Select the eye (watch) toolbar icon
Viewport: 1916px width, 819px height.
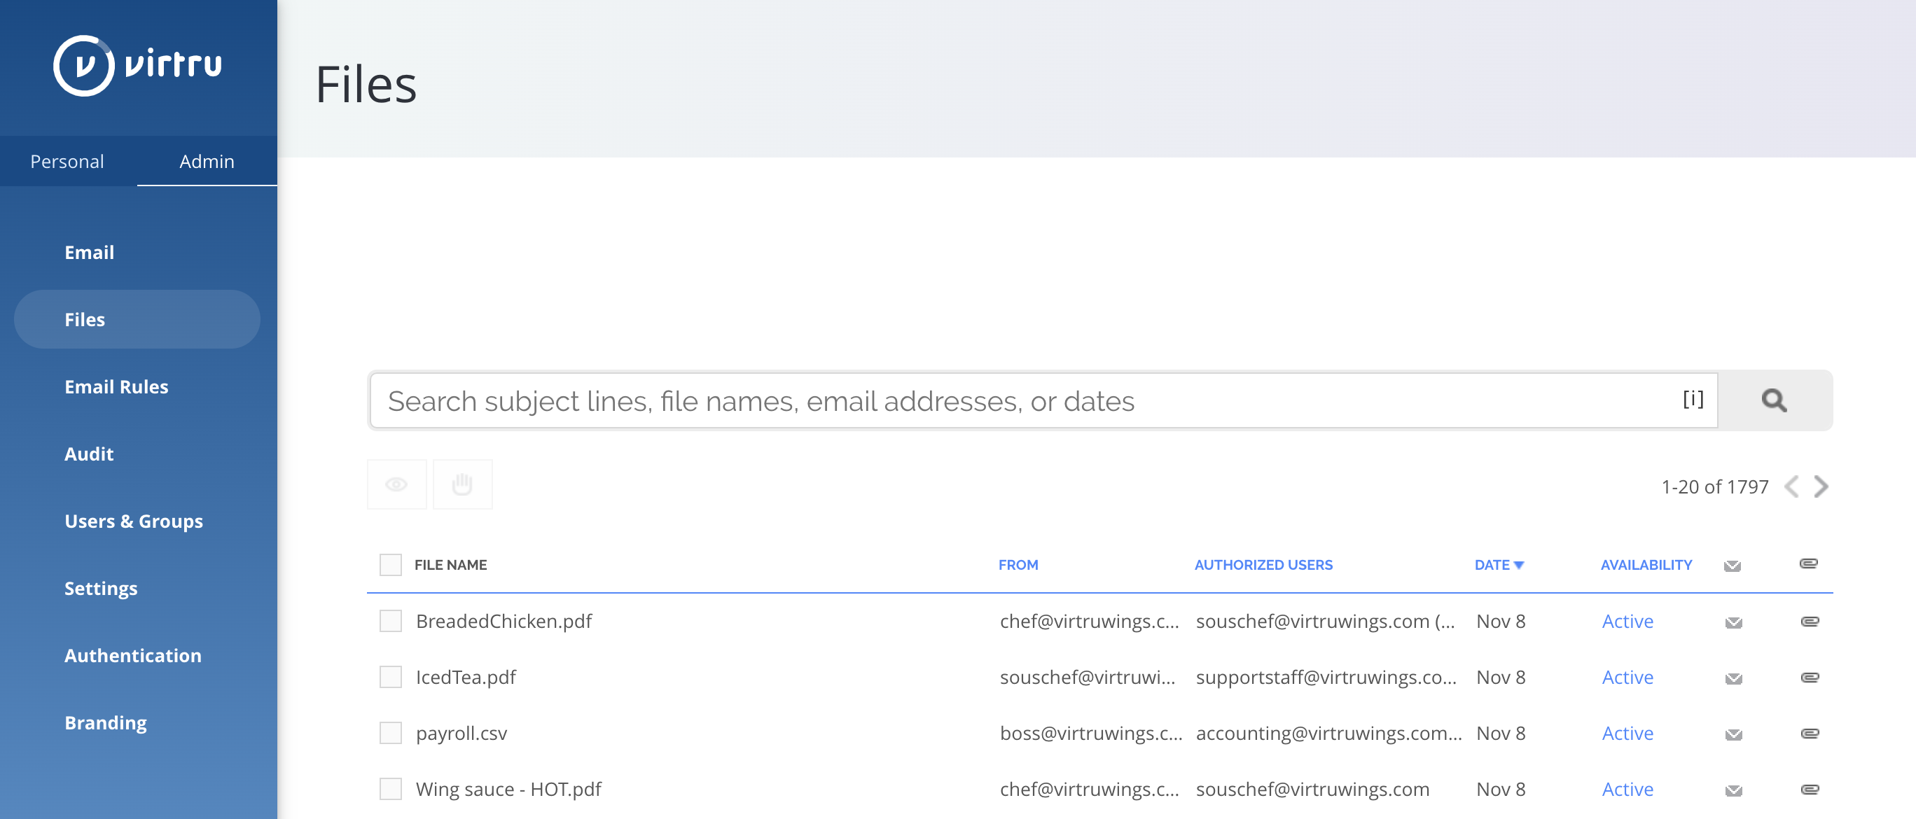[x=396, y=484]
